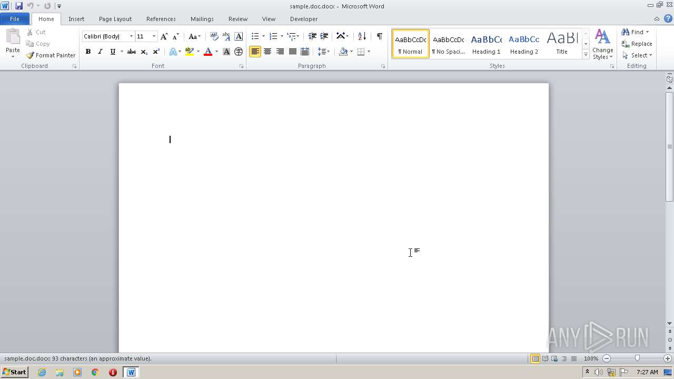The image size is (674, 379).
Task: Open the font name dropdown
Action: pos(131,36)
